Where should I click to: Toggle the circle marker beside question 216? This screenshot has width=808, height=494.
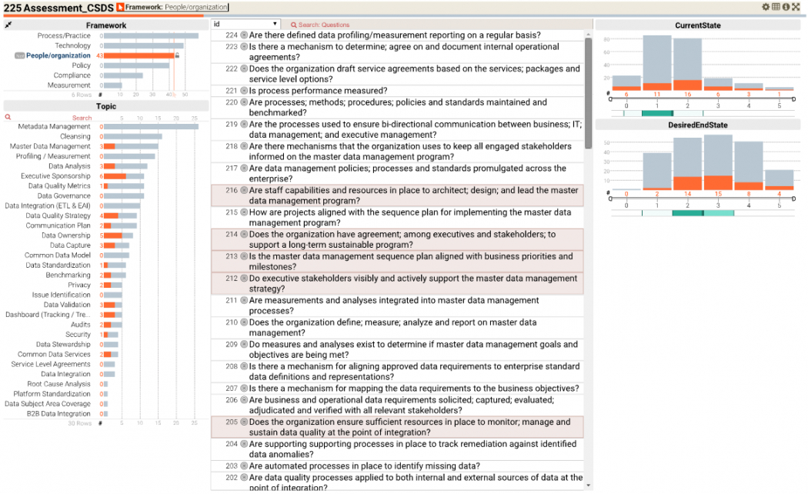click(x=244, y=191)
